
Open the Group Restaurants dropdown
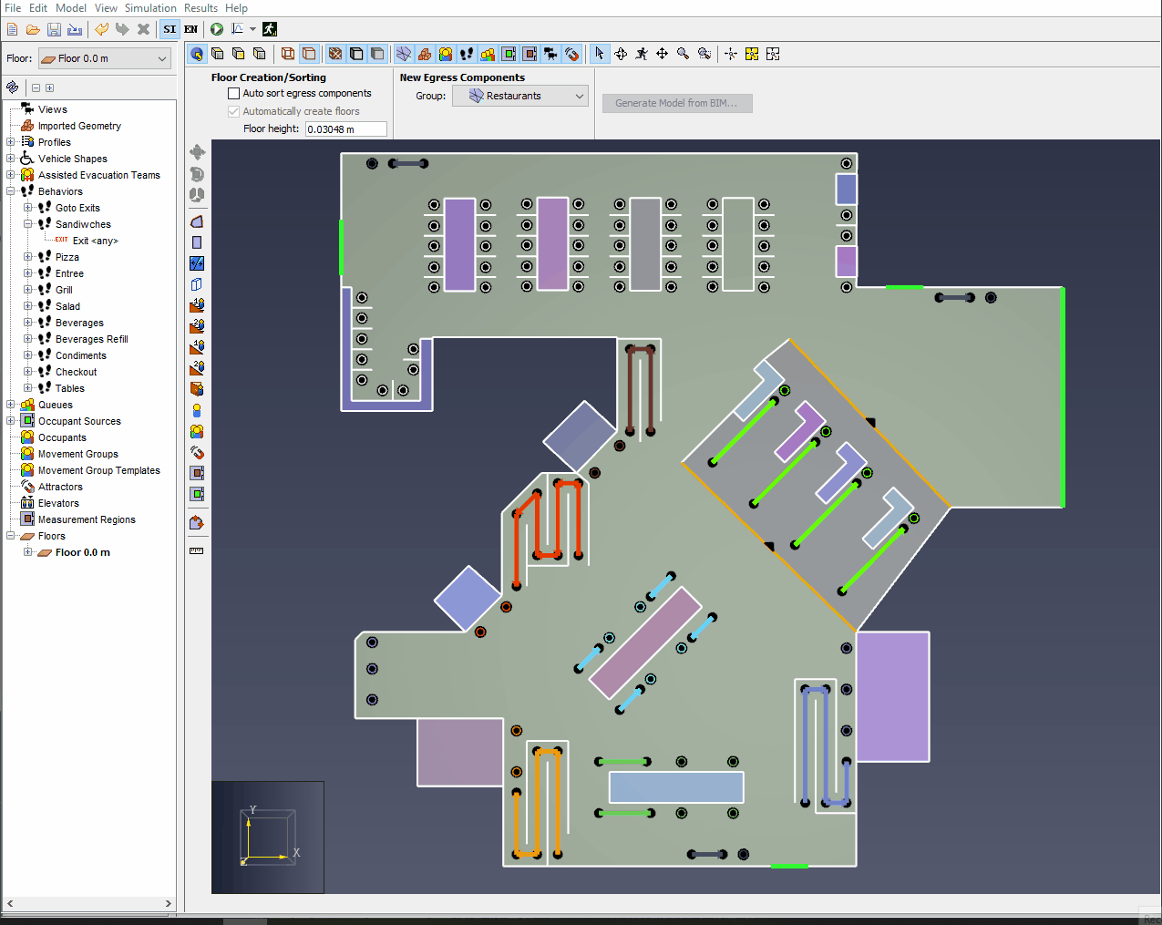click(520, 96)
